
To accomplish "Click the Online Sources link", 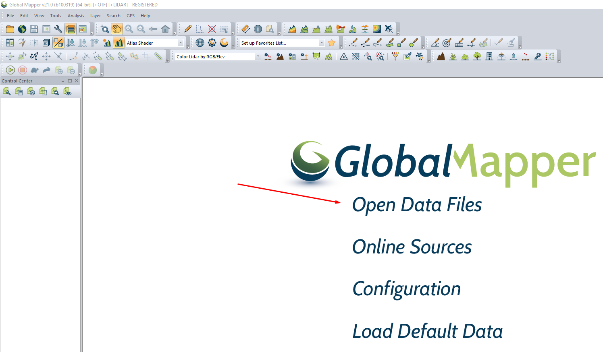I will 412,247.
